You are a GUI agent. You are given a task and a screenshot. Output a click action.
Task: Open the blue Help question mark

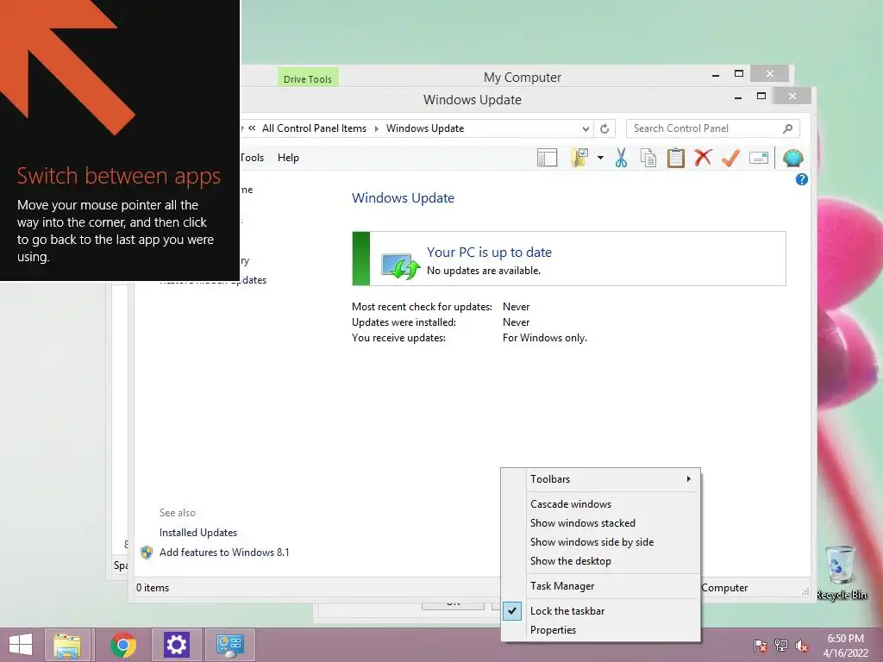click(801, 179)
